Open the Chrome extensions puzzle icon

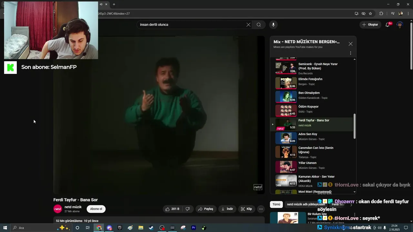point(381,14)
